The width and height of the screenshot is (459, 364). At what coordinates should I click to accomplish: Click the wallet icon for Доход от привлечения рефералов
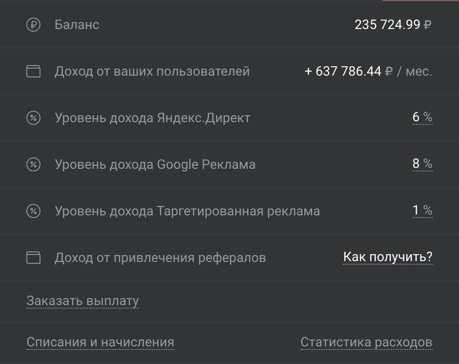pyautogui.click(x=34, y=258)
